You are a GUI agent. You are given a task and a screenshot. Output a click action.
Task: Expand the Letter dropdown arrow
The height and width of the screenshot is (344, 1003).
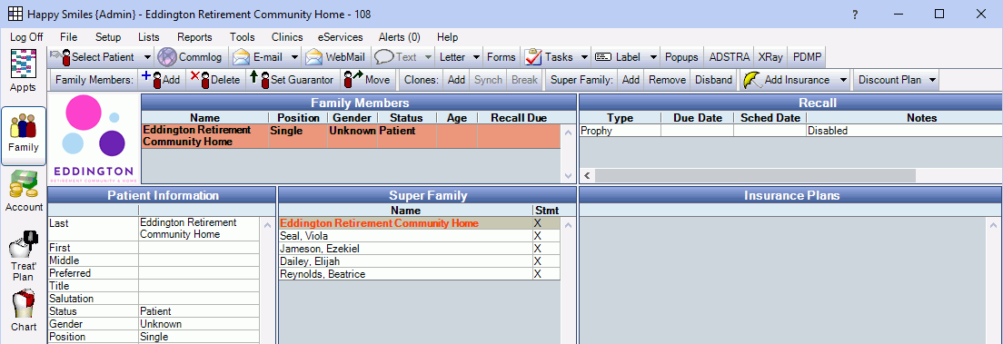click(x=476, y=57)
